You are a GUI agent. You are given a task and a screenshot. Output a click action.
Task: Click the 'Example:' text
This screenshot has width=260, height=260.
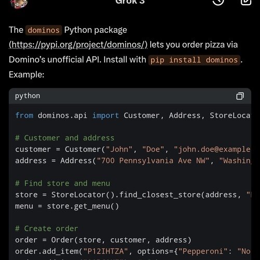tap(27, 75)
